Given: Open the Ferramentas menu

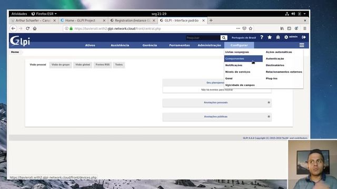Looking at the screenshot, I should tap(180, 45).
